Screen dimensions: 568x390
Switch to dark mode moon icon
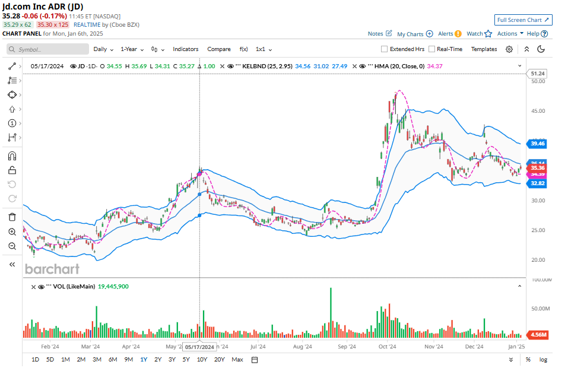click(x=541, y=49)
